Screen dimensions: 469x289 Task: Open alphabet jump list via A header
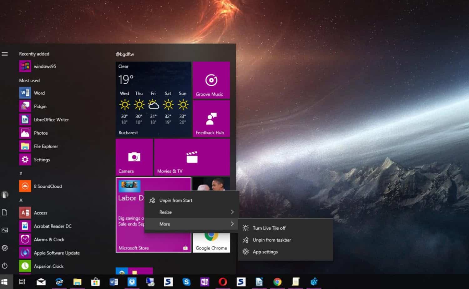coord(21,200)
